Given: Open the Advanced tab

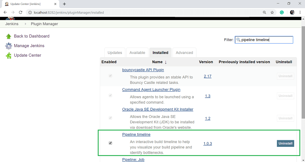Looking at the screenshot, I should tap(184, 53).
